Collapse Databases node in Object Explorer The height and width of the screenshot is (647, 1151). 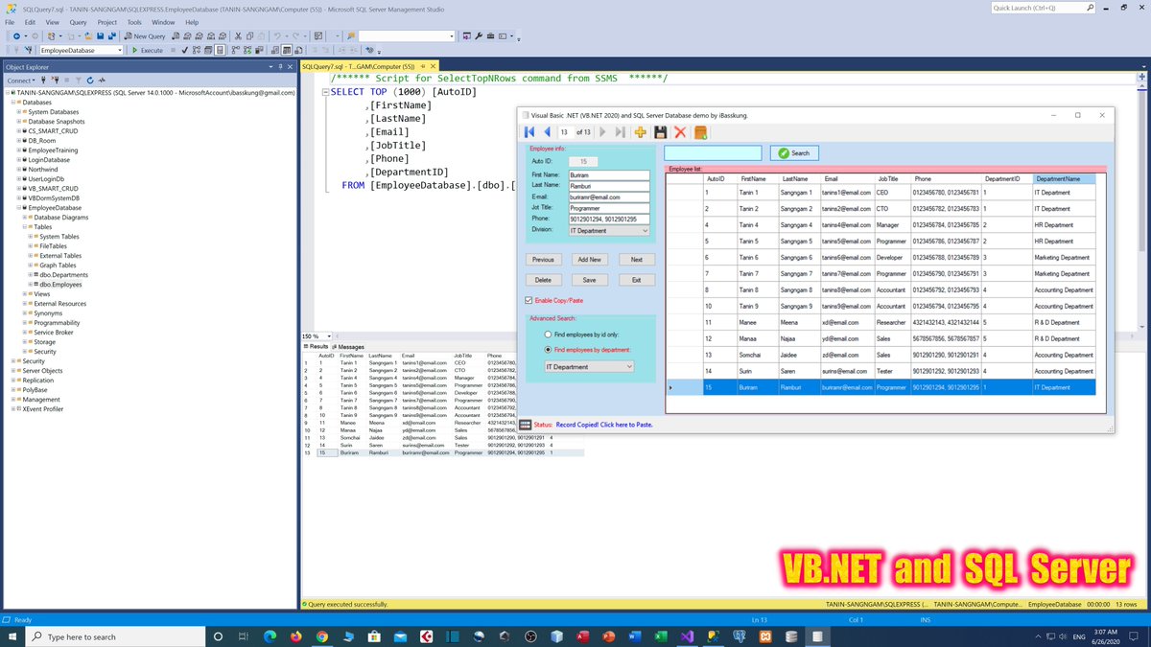(12, 102)
